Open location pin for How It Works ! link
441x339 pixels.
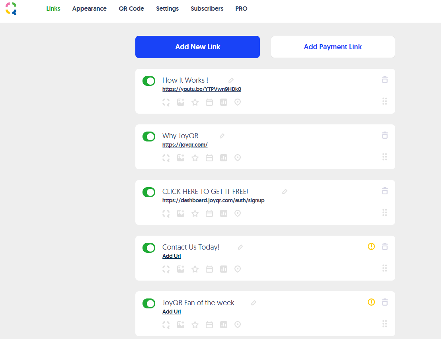[238, 102]
